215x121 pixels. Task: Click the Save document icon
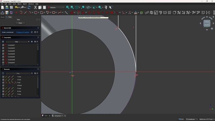pyautogui.click(x=11, y=7)
